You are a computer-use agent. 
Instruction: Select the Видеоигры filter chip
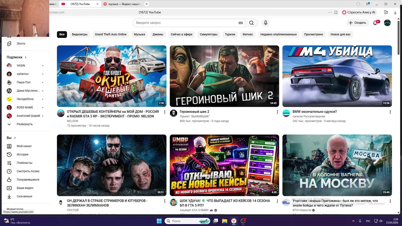(x=80, y=35)
